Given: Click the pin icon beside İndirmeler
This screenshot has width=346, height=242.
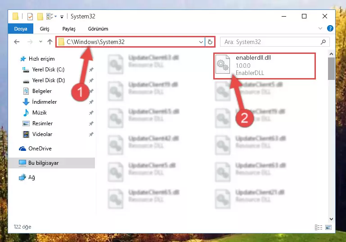Looking at the screenshot, I should coord(91,102).
